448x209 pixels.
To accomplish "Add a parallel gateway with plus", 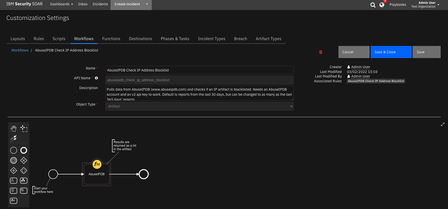I will tap(14, 171).
